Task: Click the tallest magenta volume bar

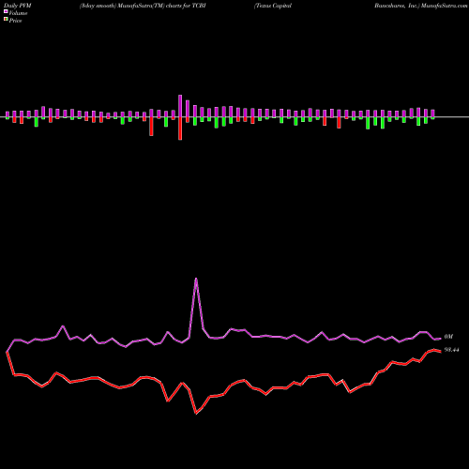Action: (180, 106)
